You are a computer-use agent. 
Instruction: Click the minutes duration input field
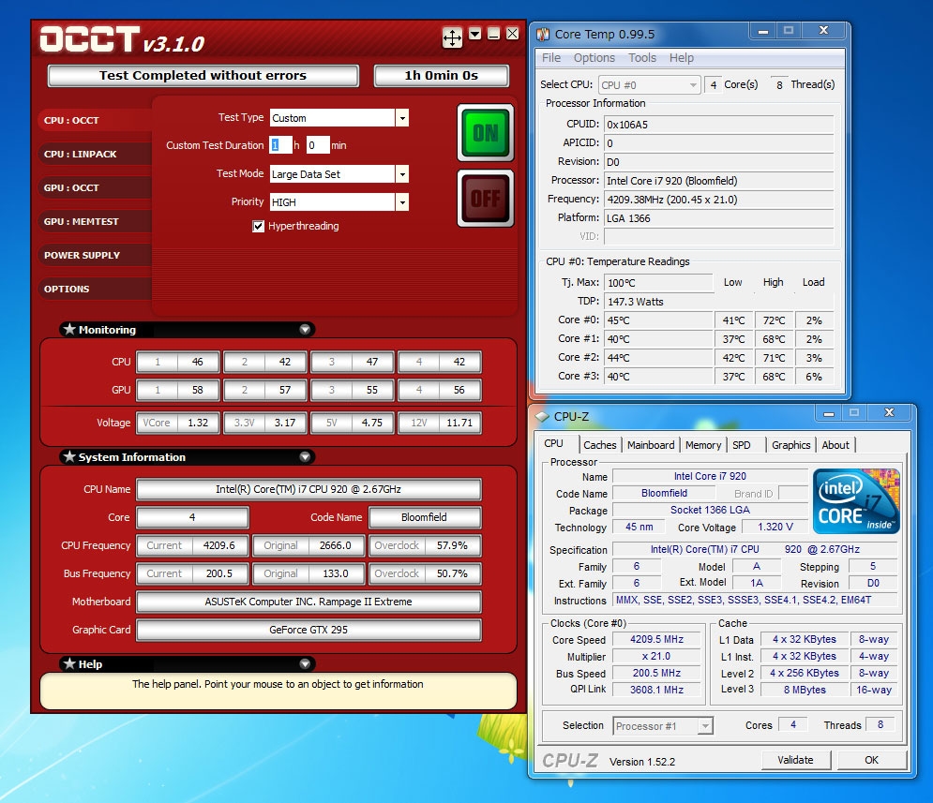point(318,145)
